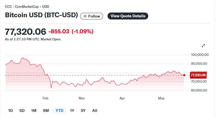Open View Quote Details
This screenshot has width=217, height=118.
coord(128,16)
